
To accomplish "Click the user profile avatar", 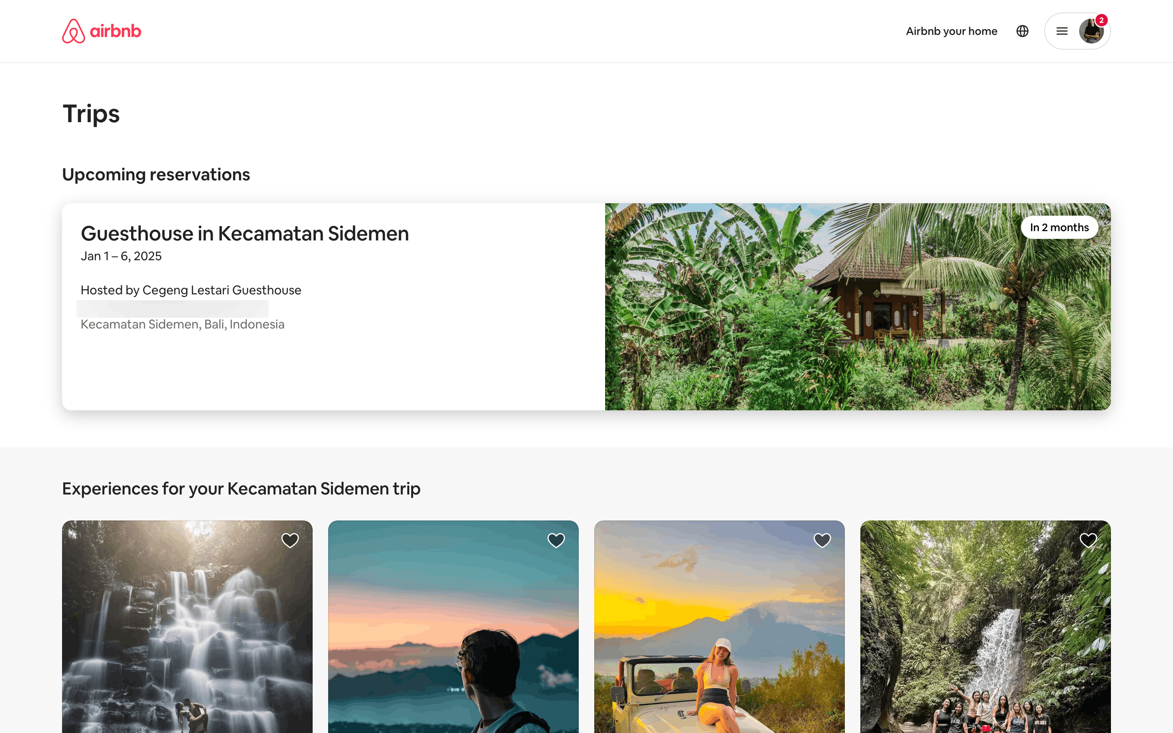I will [x=1091, y=31].
